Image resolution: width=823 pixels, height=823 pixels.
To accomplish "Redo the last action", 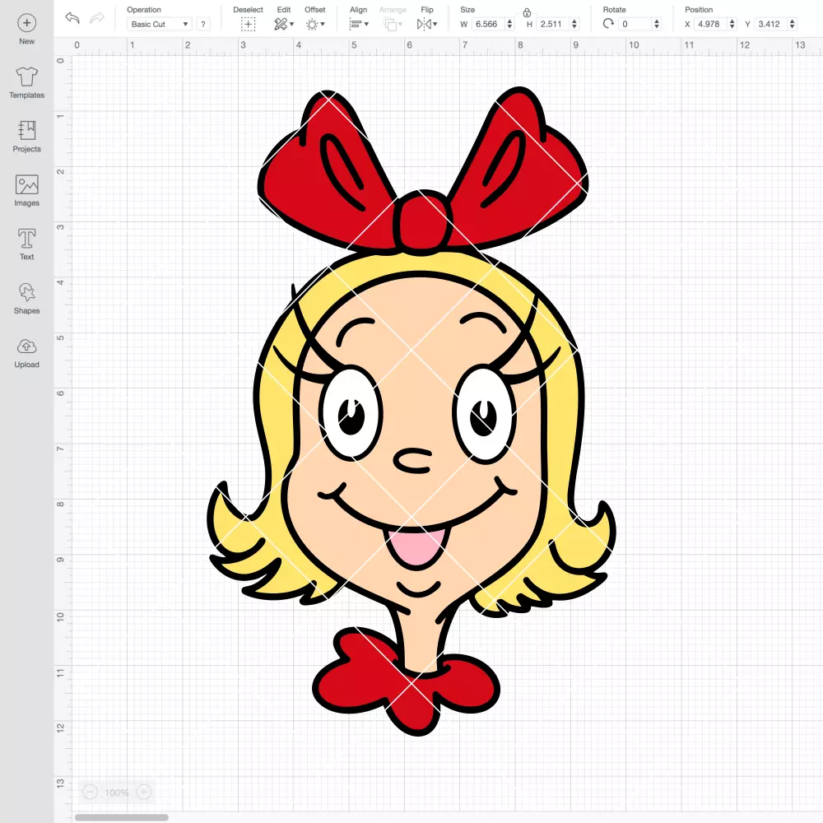I will click(96, 18).
